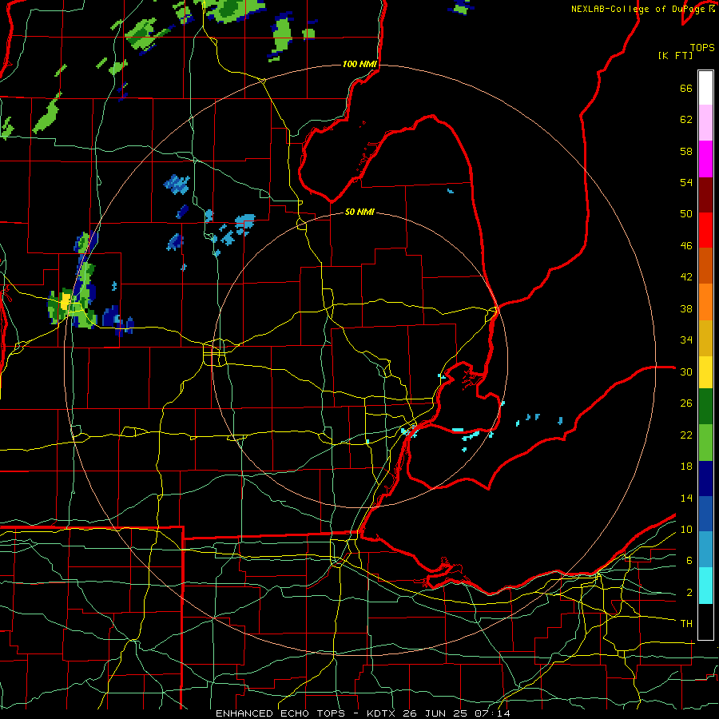The width and height of the screenshot is (719, 719).
Task: Click legend value 6
Action: click(689, 560)
